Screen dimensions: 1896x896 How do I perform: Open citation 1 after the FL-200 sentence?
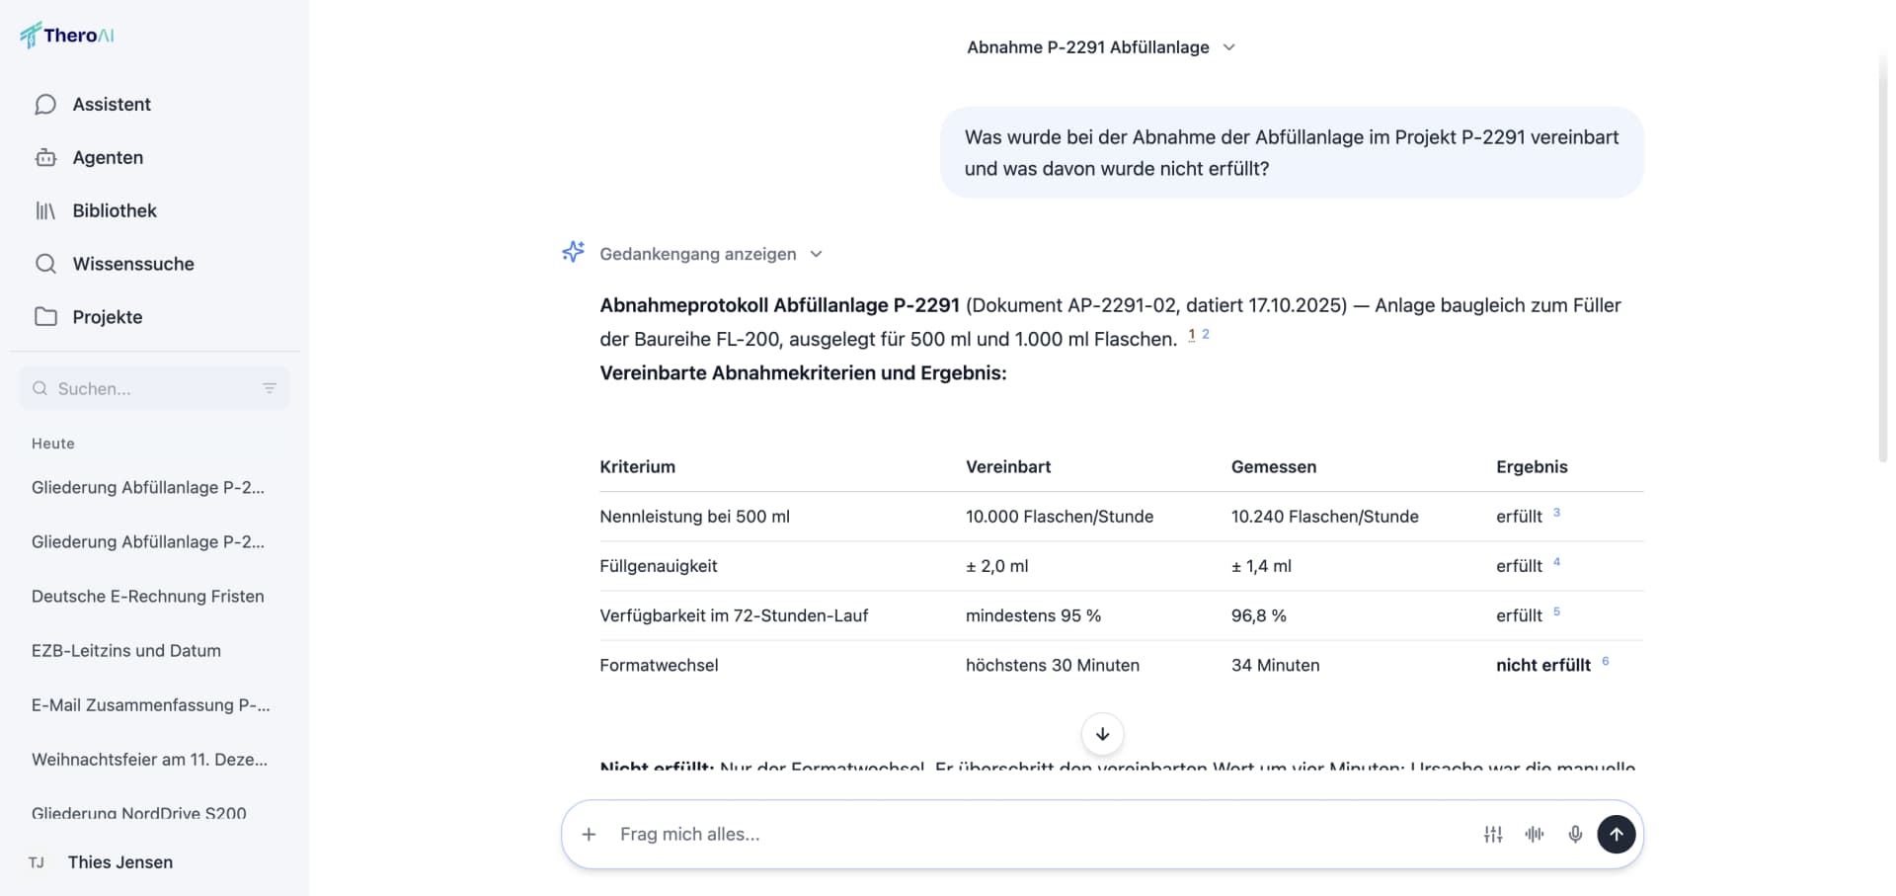[1192, 335]
